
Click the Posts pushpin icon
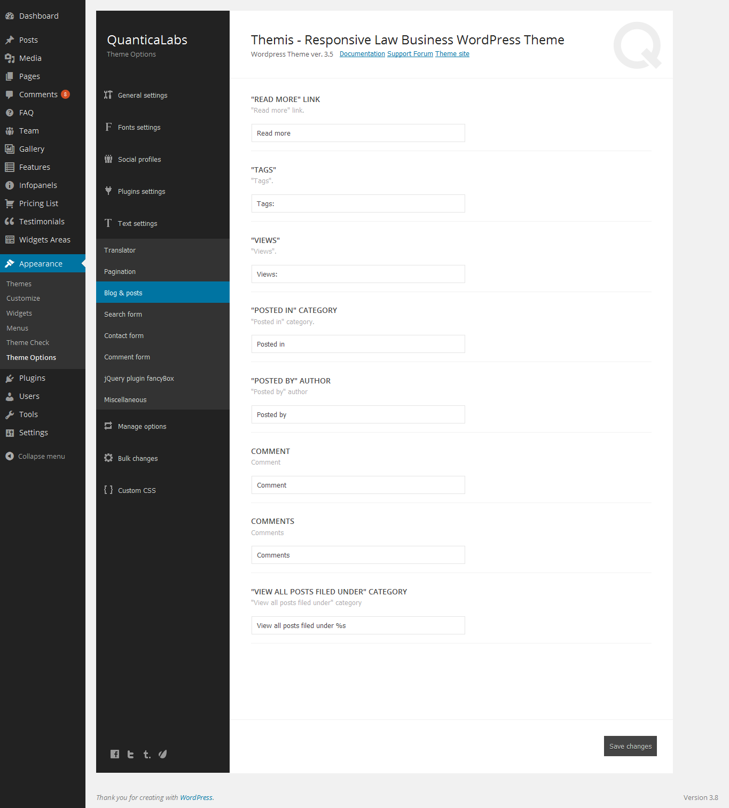coord(10,40)
